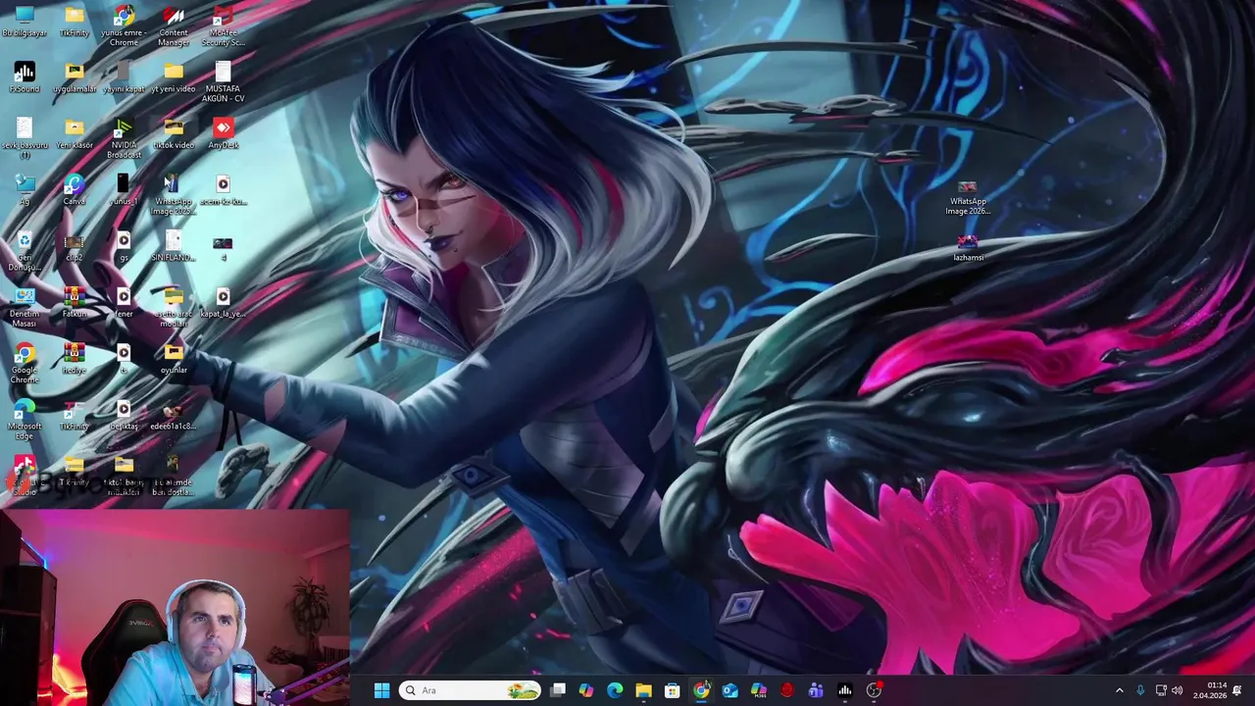
Task: Select the uygulamalar folder
Action: 75,77
